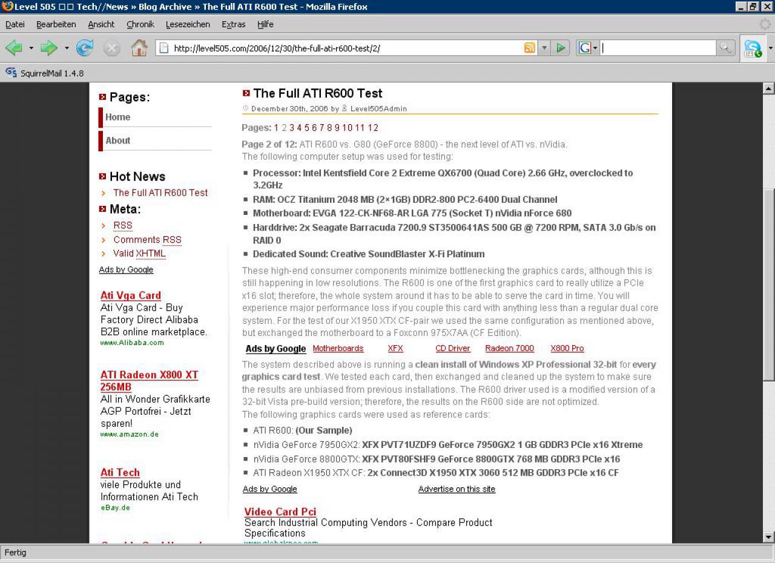Viewport: 775px width, 563px height.
Task: Open the Radeon 7000 ad link
Action: 509,349
